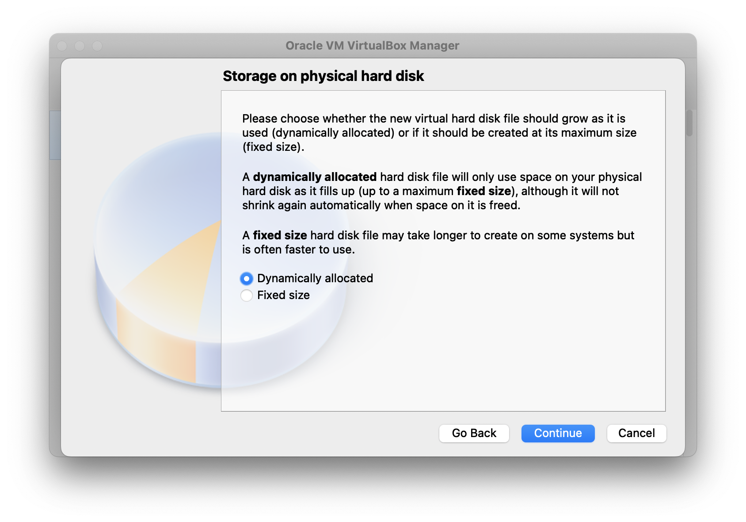Click the 'Dynamically allocated' option label text
This screenshot has width=746, height=522.
pyautogui.click(x=315, y=278)
